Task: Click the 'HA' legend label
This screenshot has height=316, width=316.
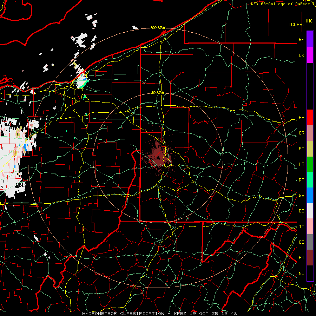Action: tap(301, 118)
